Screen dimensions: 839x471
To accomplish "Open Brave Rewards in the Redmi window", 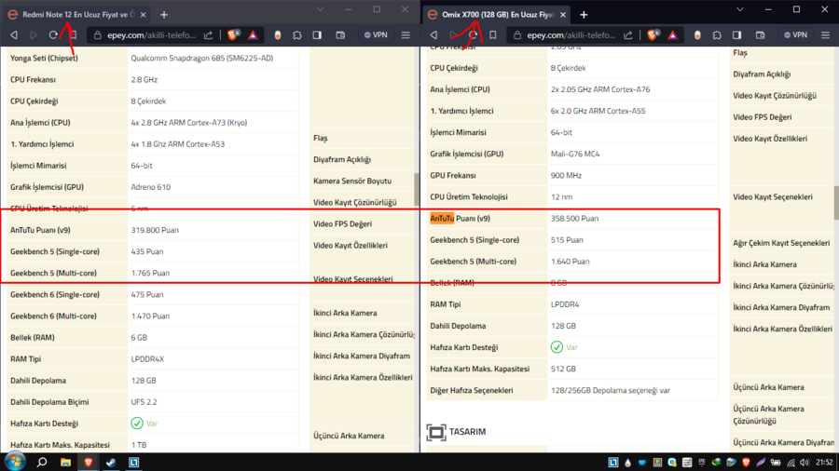I will 253,35.
